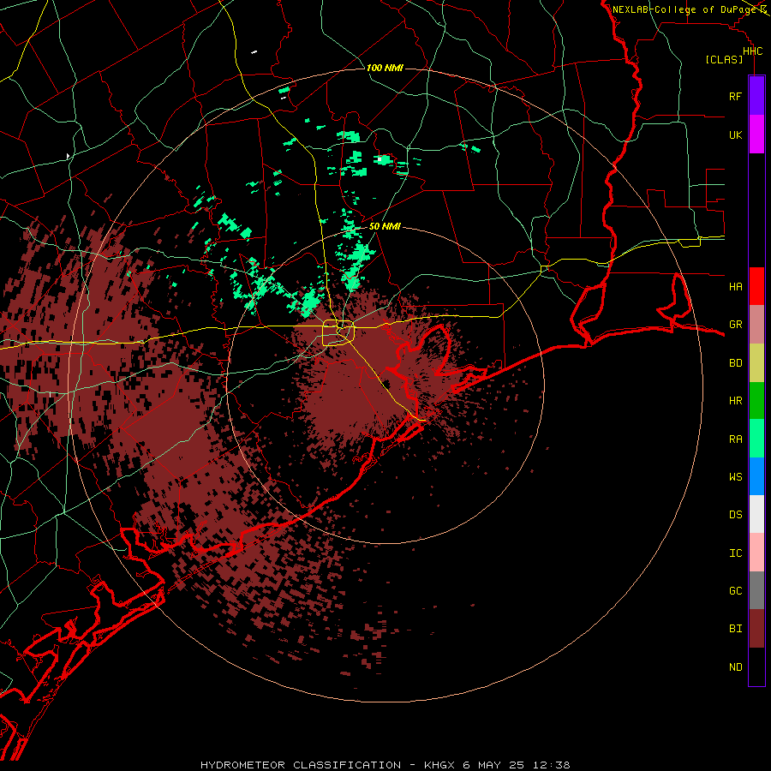771x771 pixels.
Task: Click the WS legend label
Action: tap(735, 476)
